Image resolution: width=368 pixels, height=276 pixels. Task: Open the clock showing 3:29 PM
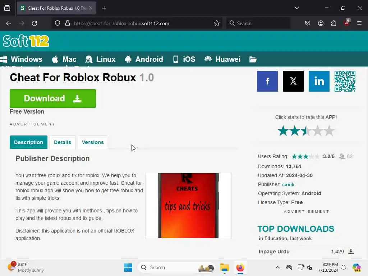(x=328, y=267)
